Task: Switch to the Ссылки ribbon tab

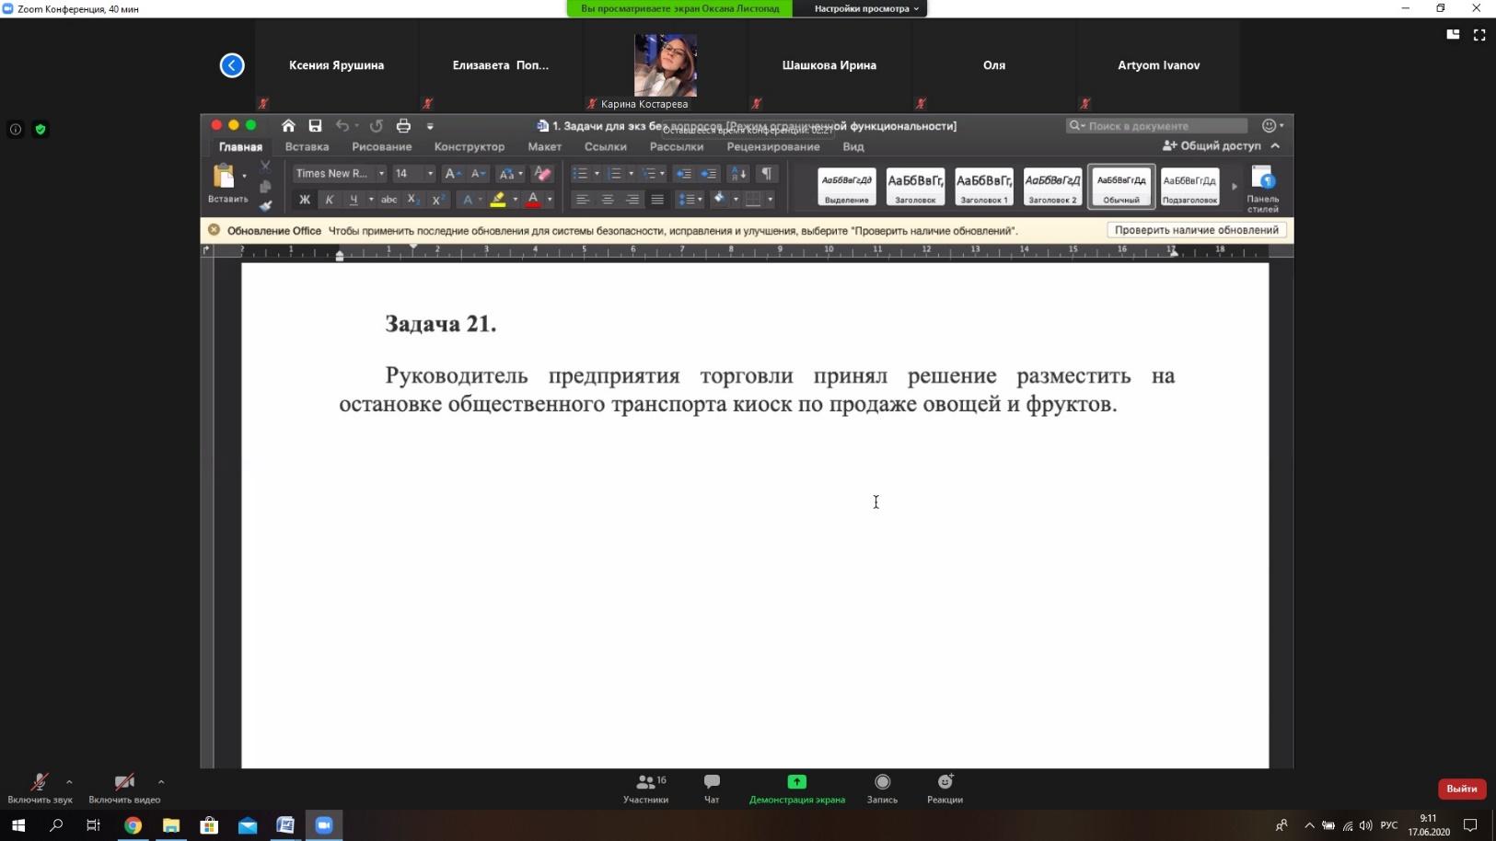Action: coord(605,147)
